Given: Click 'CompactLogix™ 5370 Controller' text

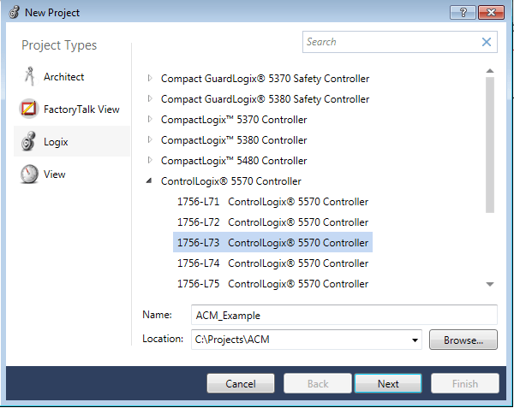Looking at the screenshot, I should 234,120.
